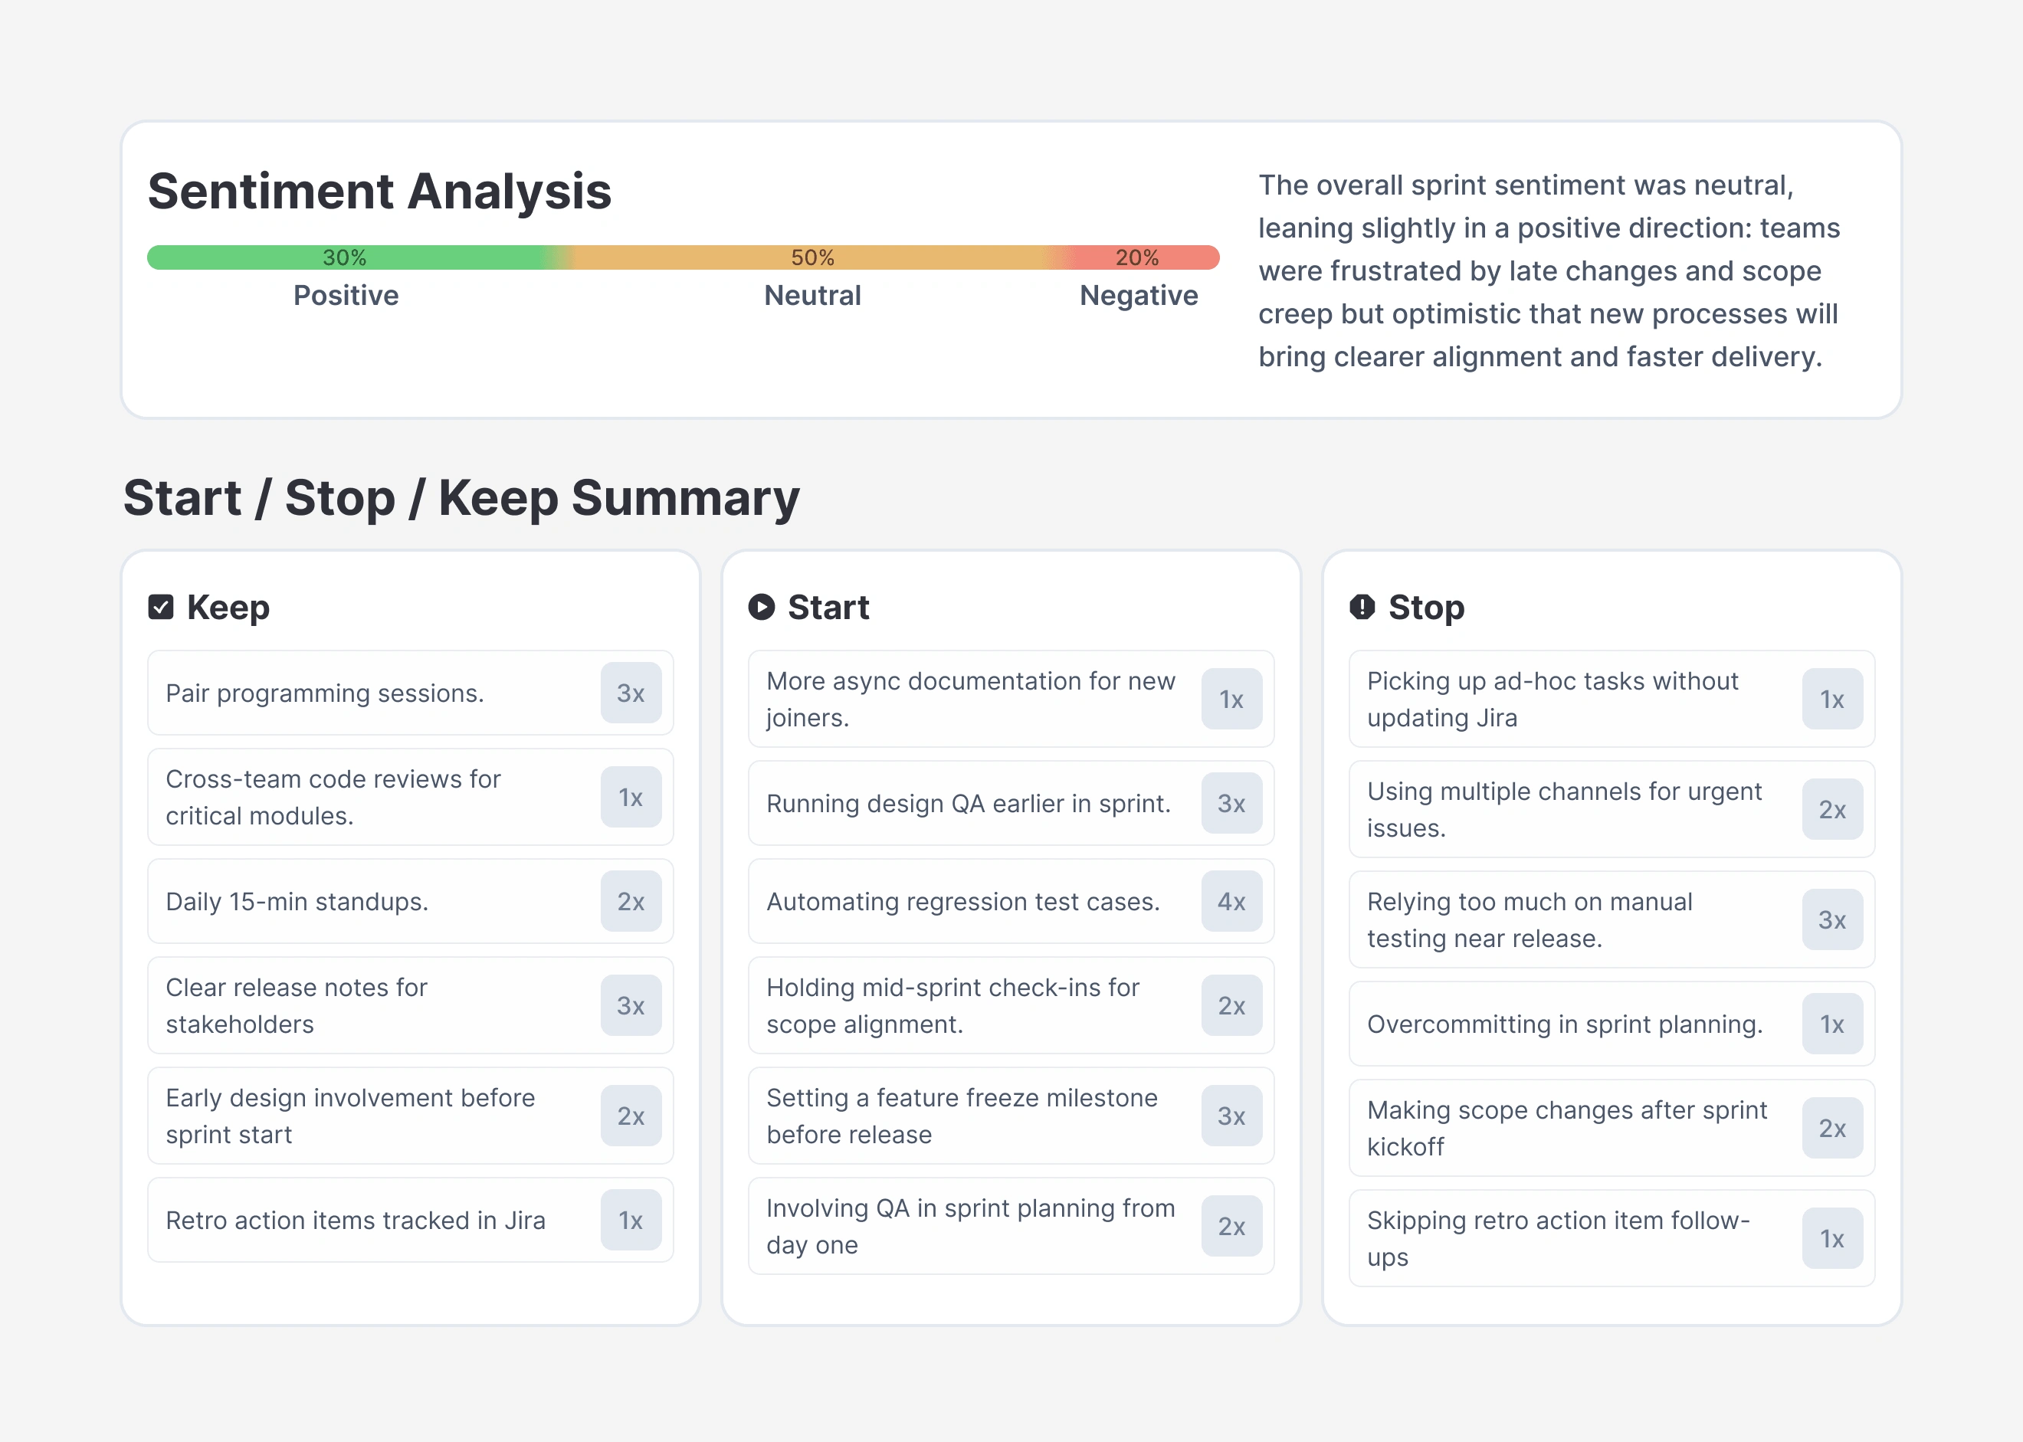
Task: Select Running design QA earlier in sprint
Action: 1011,804
